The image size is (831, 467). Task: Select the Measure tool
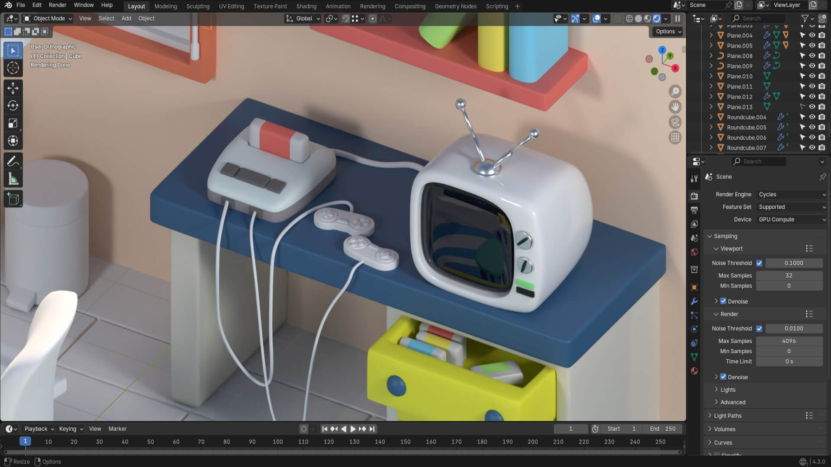13,179
